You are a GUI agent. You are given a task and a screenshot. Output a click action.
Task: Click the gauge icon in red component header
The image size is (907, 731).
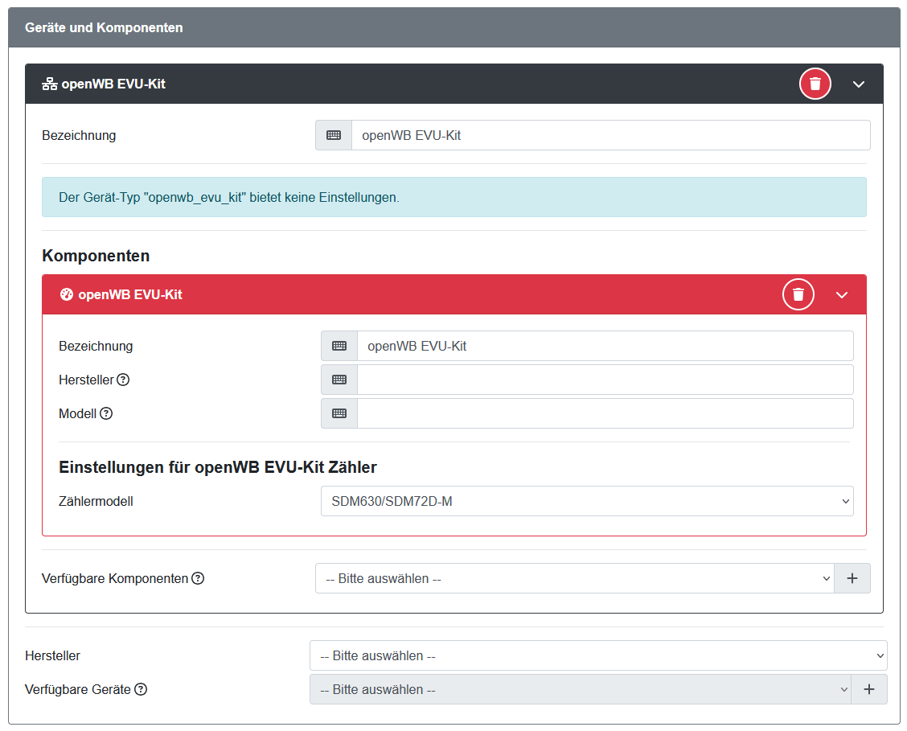67,294
